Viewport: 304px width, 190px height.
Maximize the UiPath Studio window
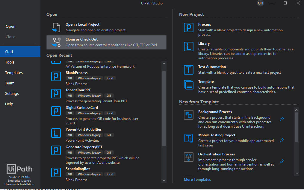[285, 3]
